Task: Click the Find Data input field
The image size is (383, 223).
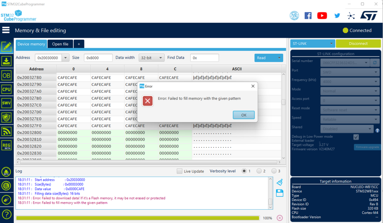Action: tap(205, 58)
